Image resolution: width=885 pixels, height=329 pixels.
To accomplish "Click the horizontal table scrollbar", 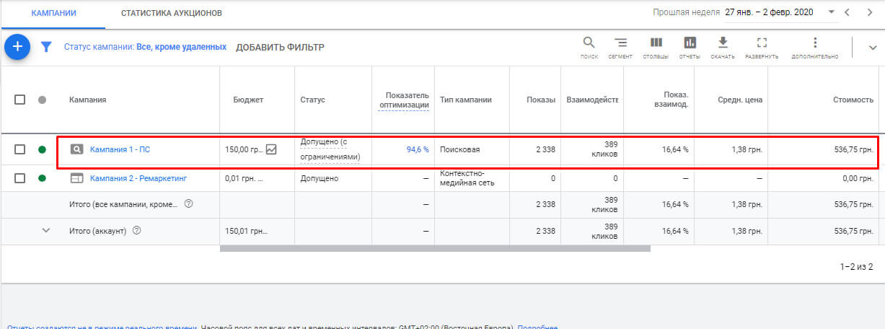I will (435, 248).
